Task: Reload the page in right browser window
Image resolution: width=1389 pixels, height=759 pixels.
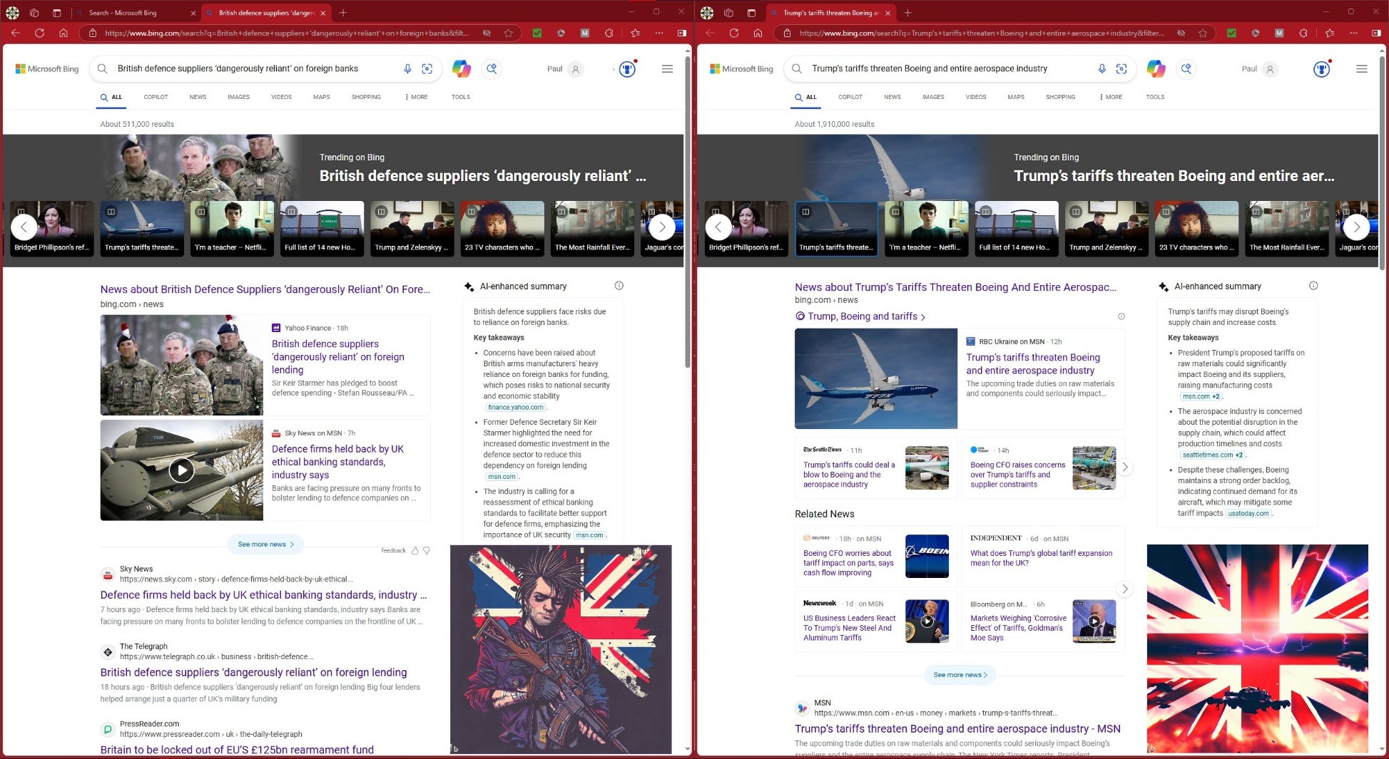Action: coord(734,33)
